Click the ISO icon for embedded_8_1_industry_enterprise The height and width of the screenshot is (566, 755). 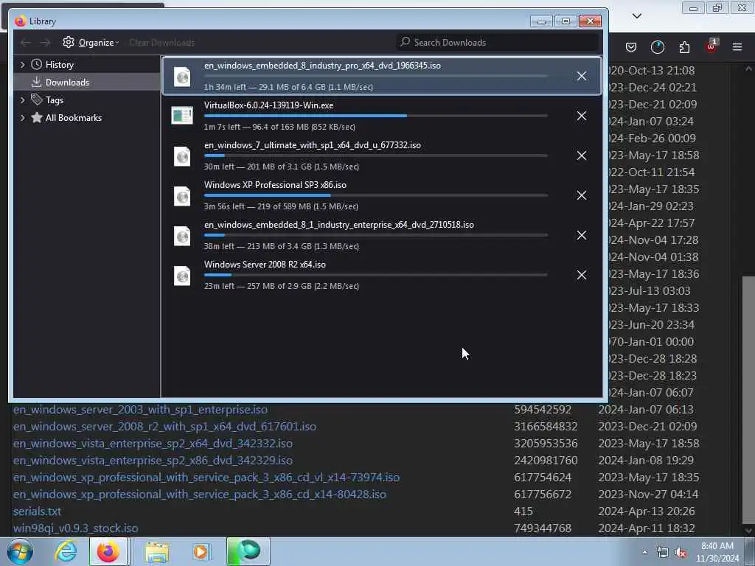click(x=182, y=236)
